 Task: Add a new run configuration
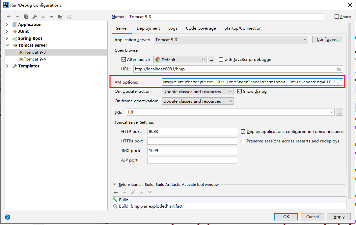tap(9, 17)
